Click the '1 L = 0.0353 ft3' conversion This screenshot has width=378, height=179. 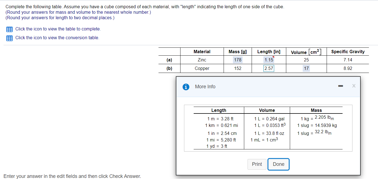[270, 125]
